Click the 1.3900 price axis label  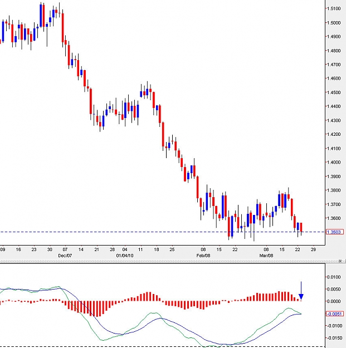pyautogui.click(x=334, y=177)
